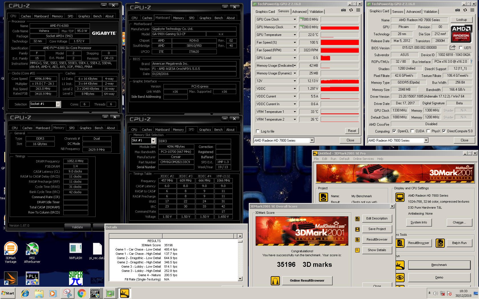Expand the VRM Temperature 2 sensor dropdown
Viewport: 479px width, 299px height.
295,119
